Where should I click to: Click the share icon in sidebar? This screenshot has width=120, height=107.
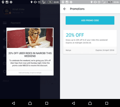pyautogui.click(x=5, y=39)
